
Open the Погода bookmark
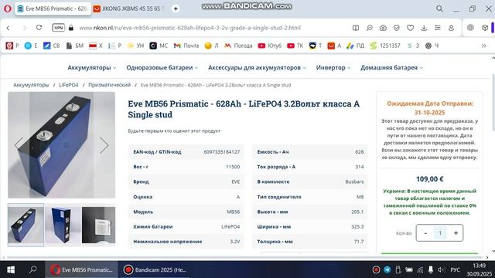pos(238,46)
